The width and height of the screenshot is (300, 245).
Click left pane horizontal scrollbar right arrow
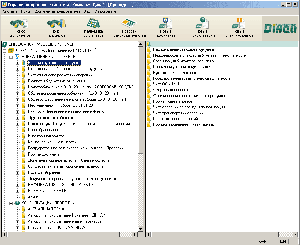click(135, 234)
